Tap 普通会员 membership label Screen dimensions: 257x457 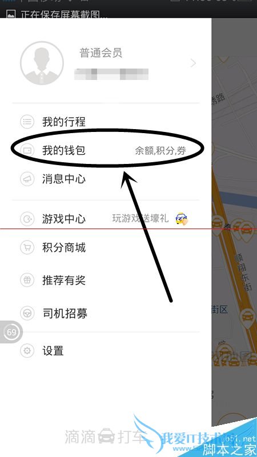101,53
